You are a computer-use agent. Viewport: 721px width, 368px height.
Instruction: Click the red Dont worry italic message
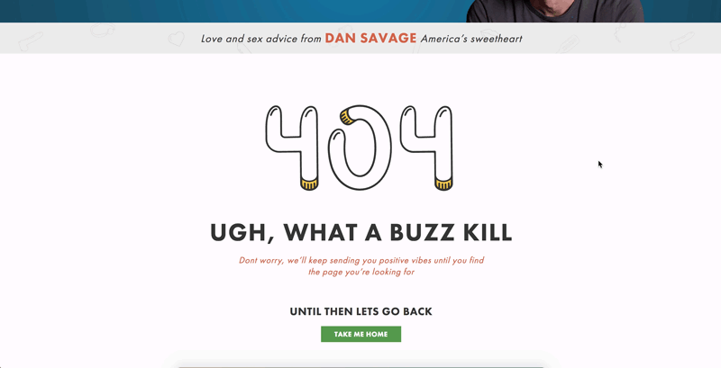click(x=361, y=266)
